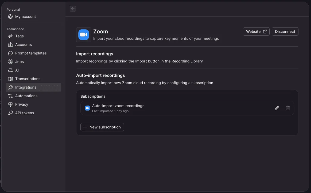Add a New subscription

pyautogui.click(x=102, y=127)
